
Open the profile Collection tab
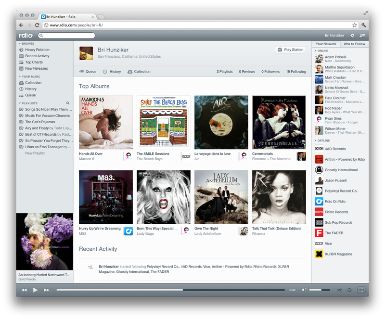tap(139, 72)
